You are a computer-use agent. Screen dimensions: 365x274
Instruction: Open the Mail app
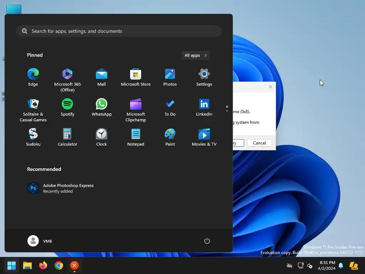102,77
